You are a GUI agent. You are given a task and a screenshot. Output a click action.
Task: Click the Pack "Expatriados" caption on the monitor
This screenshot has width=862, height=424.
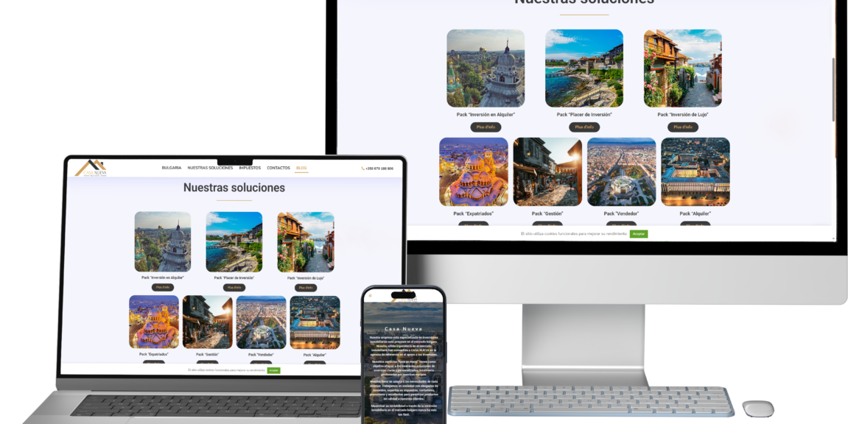pyautogui.click(x=473, y=213)
